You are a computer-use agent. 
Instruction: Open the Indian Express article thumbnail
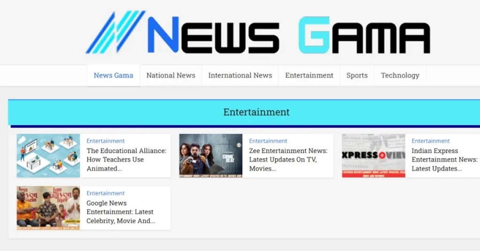(374, 155)
